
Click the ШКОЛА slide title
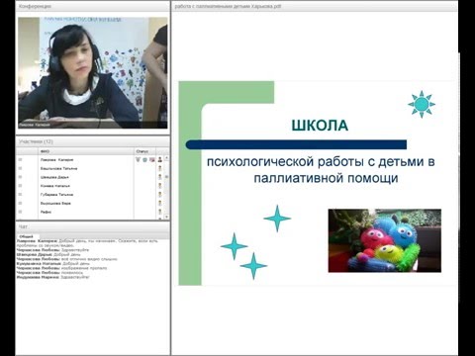click(320, 126)
